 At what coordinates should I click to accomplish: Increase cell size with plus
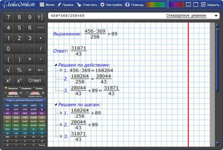click(43, 93)
